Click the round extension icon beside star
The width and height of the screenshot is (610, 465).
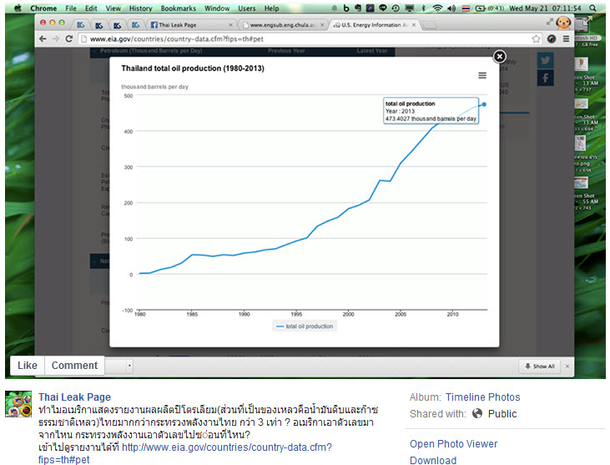[x=552, y=38]
